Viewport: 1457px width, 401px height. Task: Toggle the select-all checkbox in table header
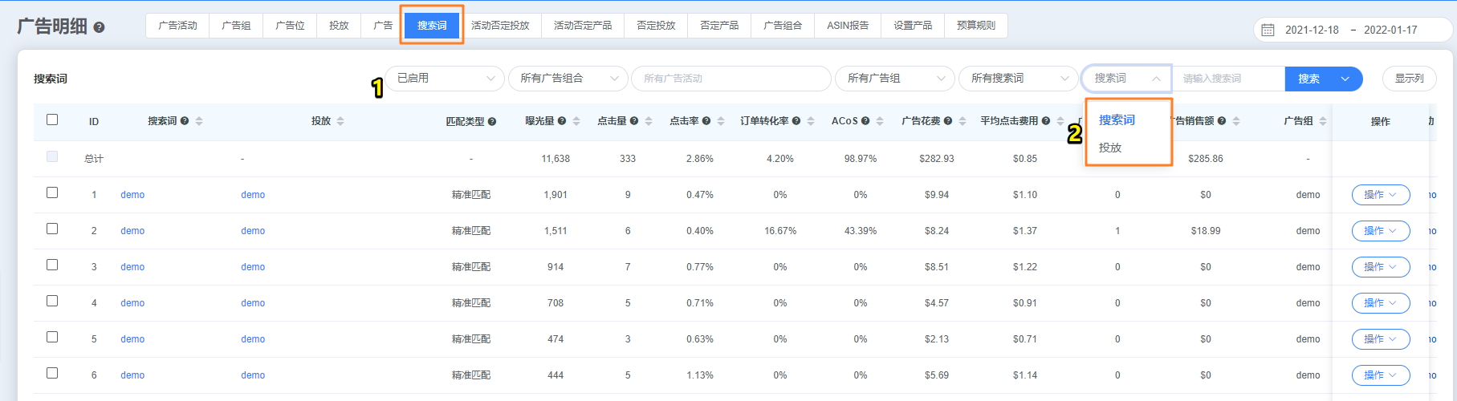[52, 119]
